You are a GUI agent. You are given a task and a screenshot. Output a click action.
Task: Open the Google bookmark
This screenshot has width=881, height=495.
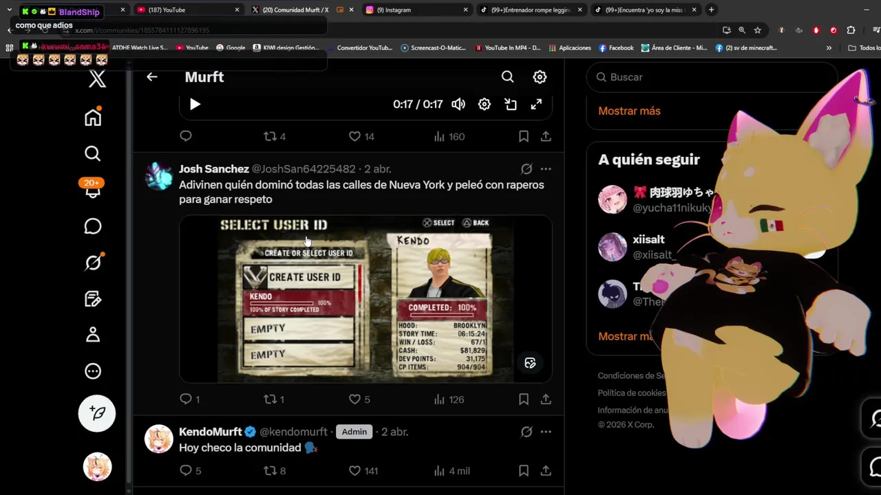tap(231, 48)
